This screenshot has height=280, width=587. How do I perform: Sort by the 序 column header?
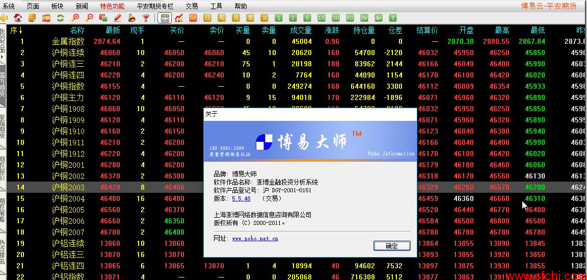coord(16,30)
